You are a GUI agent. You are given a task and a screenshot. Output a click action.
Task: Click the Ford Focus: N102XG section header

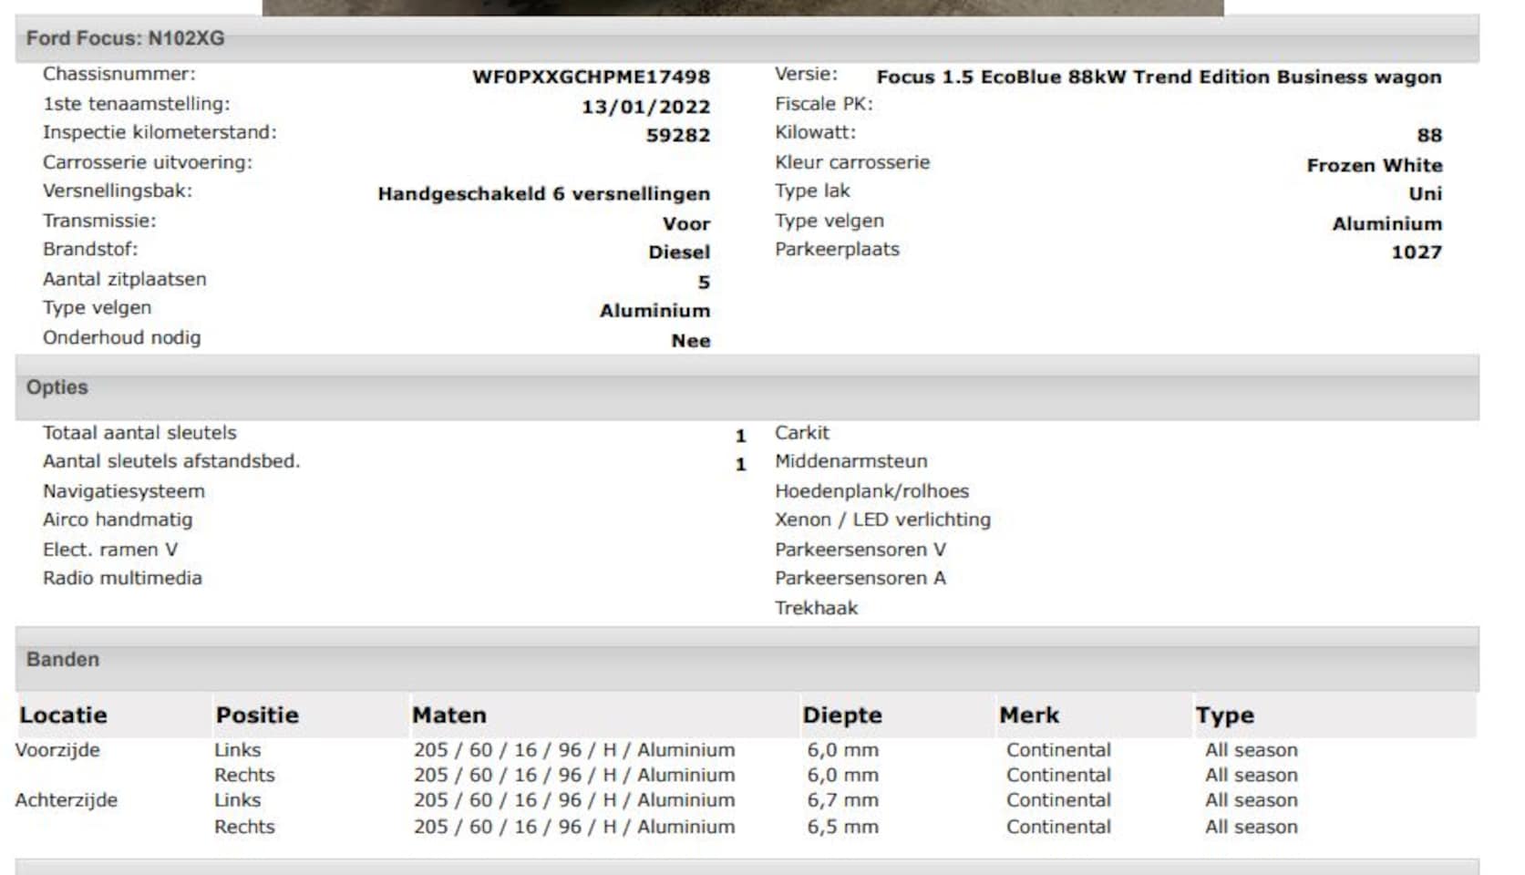tap(125, 38)
